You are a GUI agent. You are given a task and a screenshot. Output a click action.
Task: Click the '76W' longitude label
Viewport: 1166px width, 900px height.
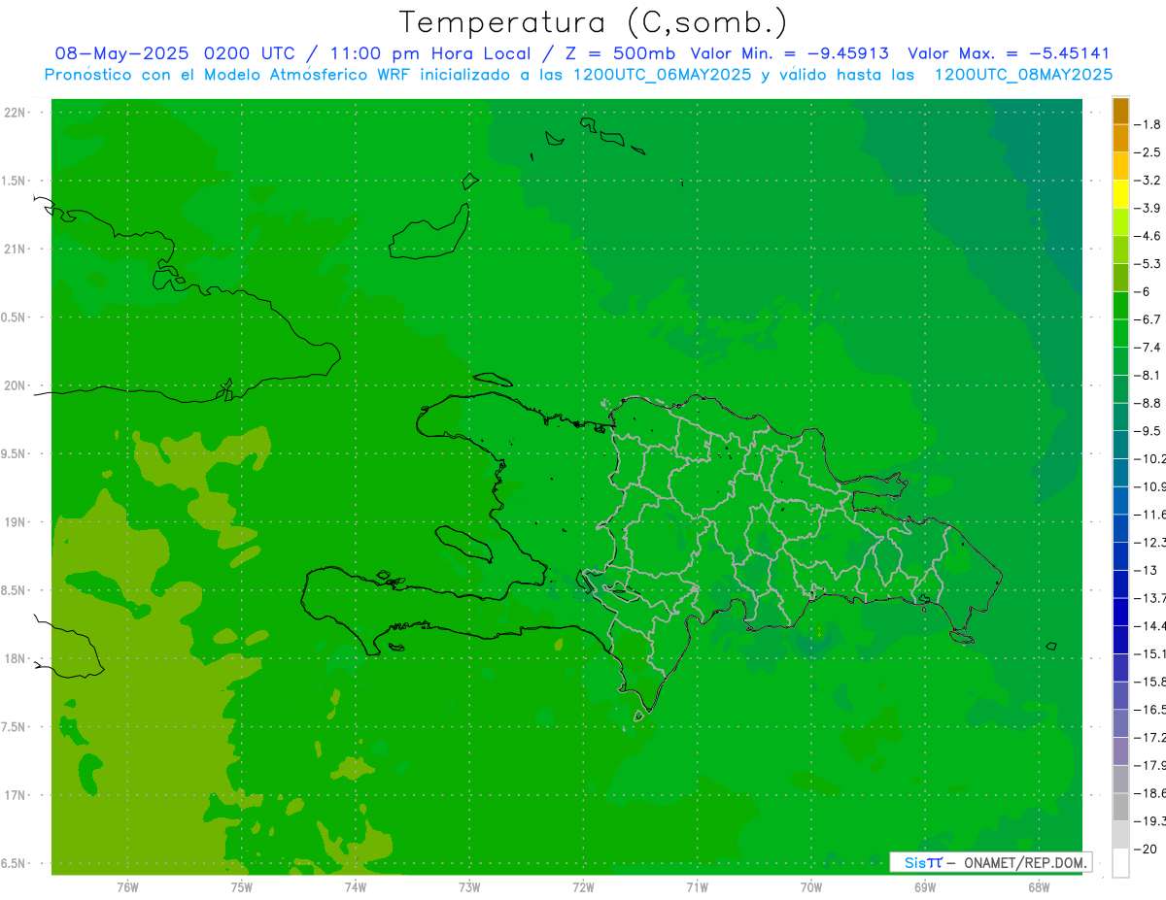point(127,886)
